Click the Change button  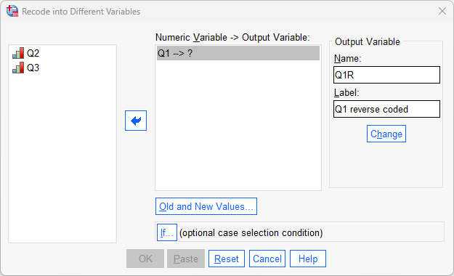pyautogui.click(x=386, y=134)
